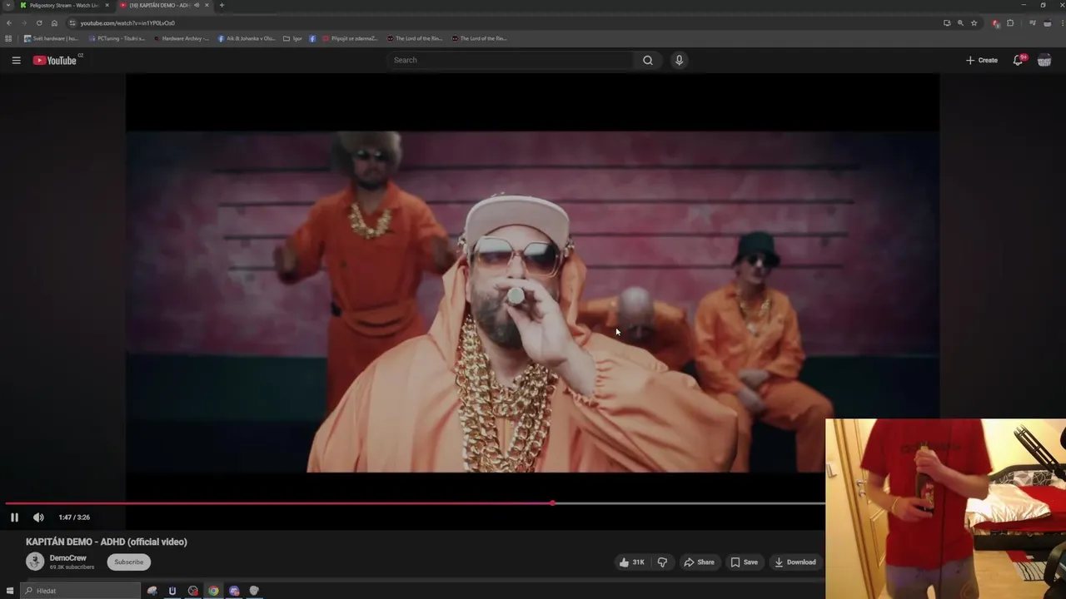Click the progress bar scrubber handle
Screen dimensions: 1066x599
(553, 503)
